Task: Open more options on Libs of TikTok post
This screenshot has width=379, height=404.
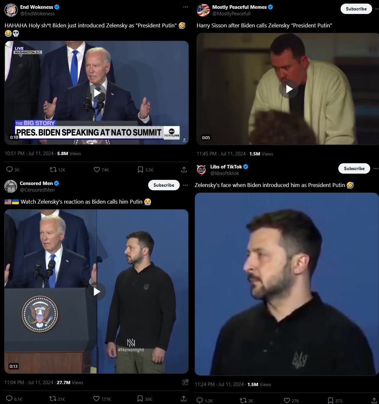Action: [x=376, y=168]
